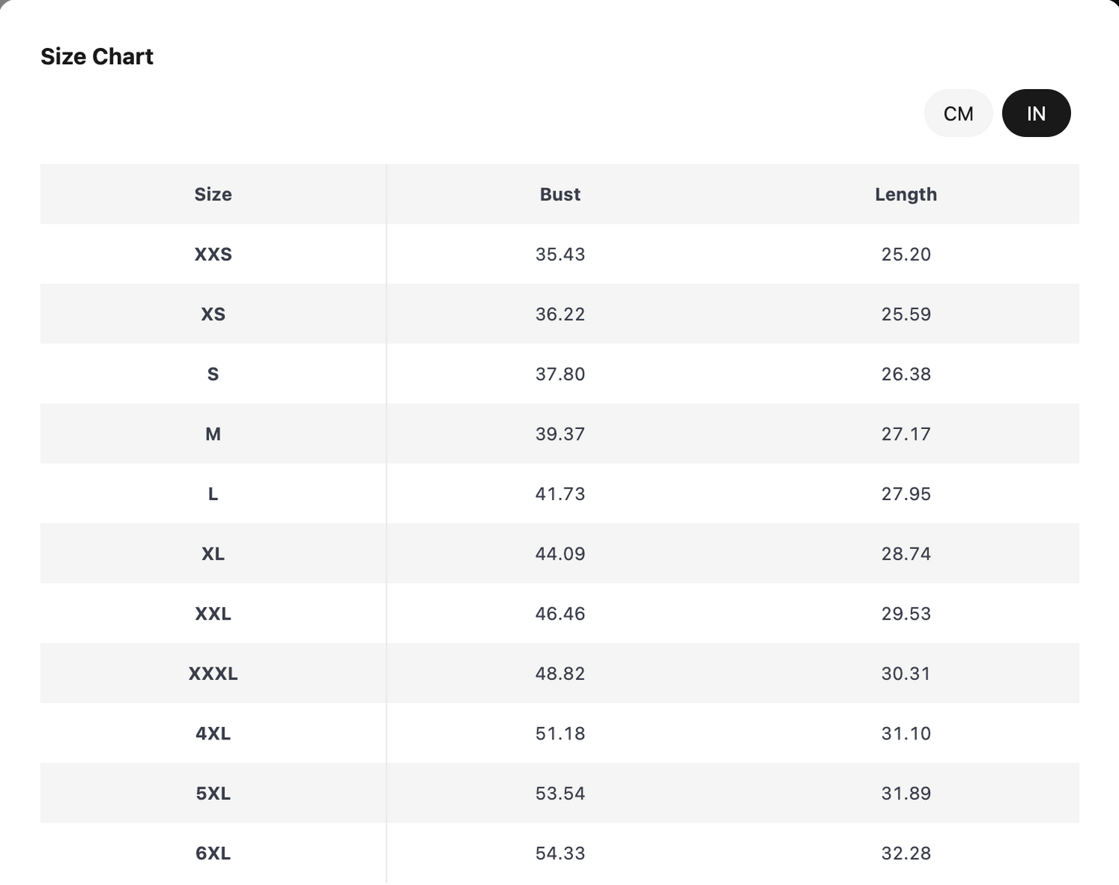Switch size units to CM
Image resolution: width=1119 pixels, height=885 pixels.
(x=958, y=114)
